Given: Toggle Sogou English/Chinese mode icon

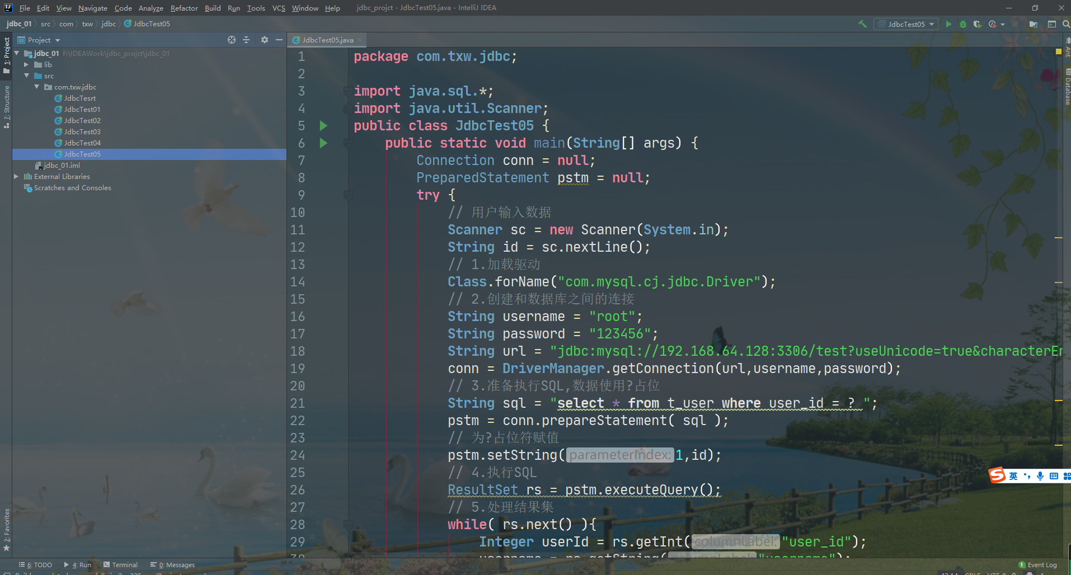Looking at the screenshot, I should [1013, 476].
